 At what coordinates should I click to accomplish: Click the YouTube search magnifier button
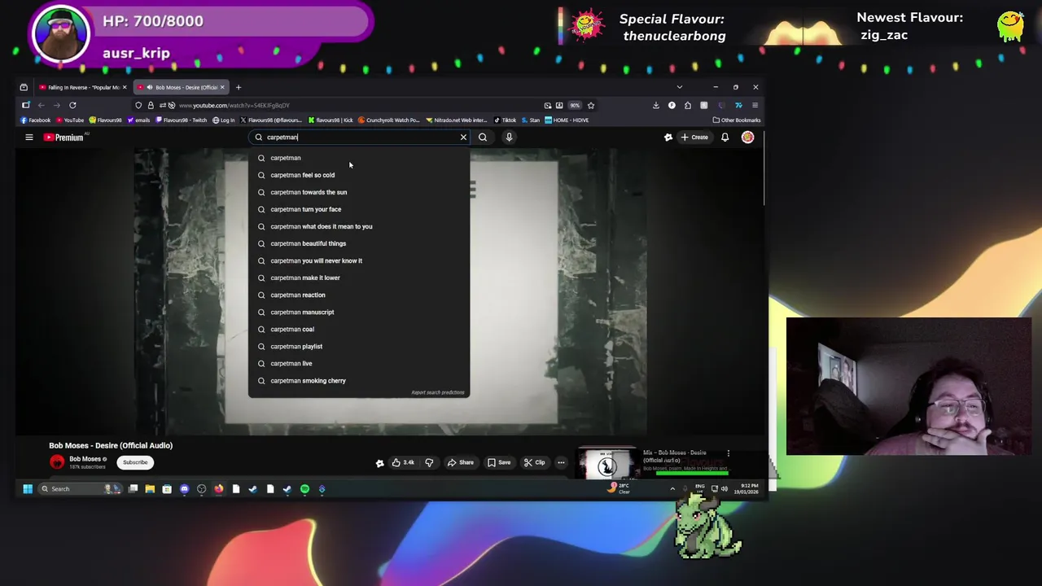click(483, 138)
